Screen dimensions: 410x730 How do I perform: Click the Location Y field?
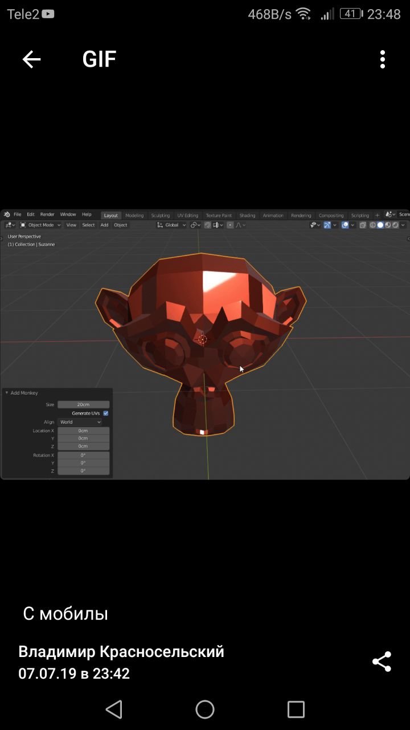83,438
